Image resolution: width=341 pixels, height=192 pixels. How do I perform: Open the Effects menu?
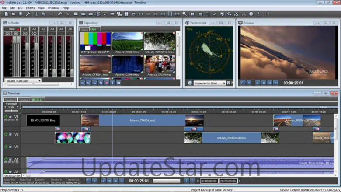[x=30, y=8]
